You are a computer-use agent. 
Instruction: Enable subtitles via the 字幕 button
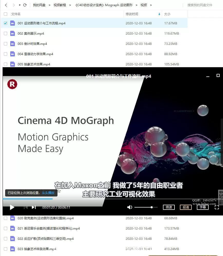pyautogui.click(x=202, y=207)
